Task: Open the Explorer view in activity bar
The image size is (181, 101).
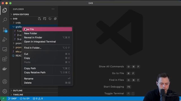Action: coord(5,10)
